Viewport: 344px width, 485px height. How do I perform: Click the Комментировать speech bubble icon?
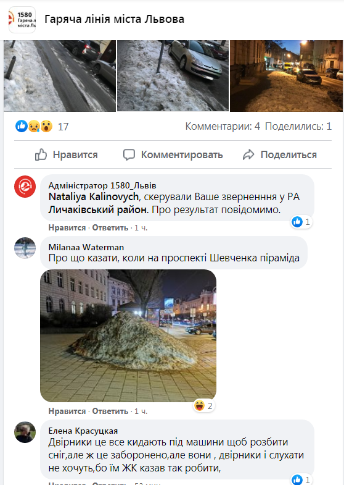(129, 154)
